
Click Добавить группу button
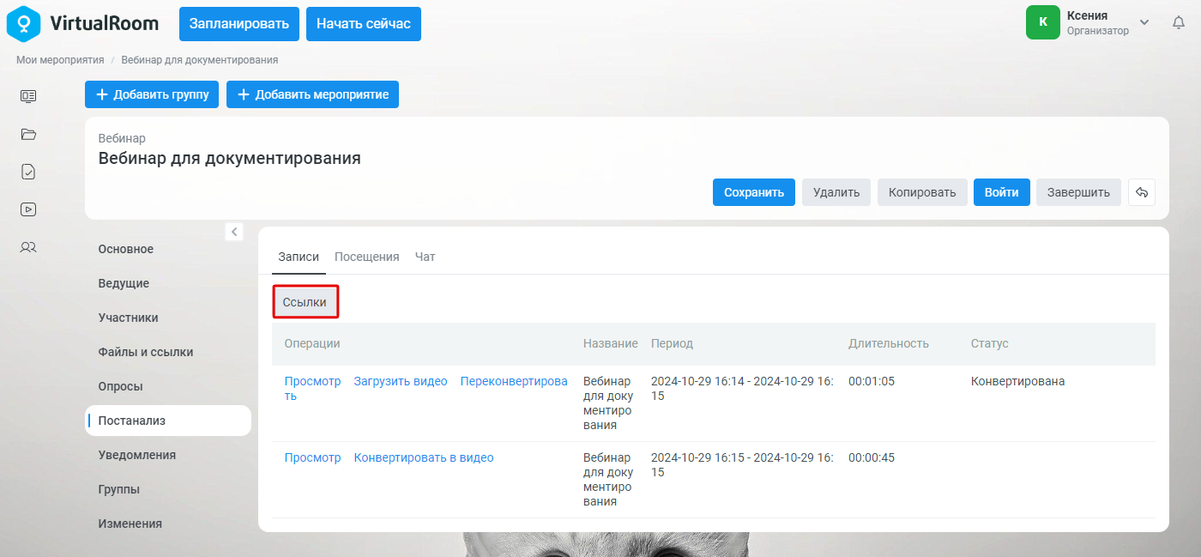click(x=152, y=94)
